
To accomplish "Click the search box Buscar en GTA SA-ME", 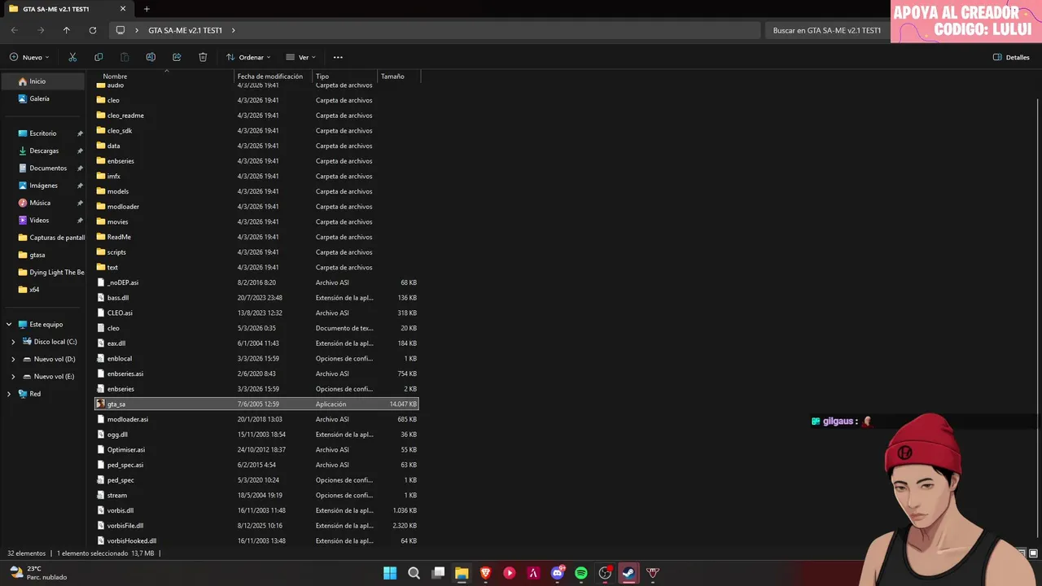I will pyautogui.click(x=826, y=30).
